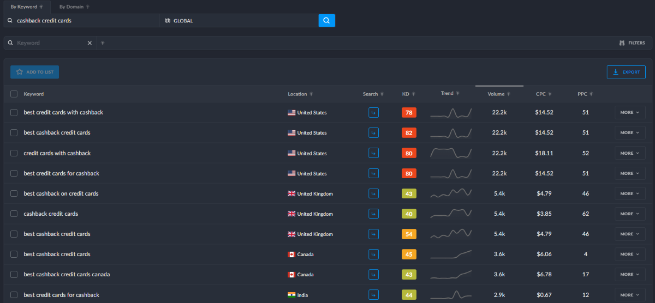
Task: Open the FILTERS panel
Action: 632,43
